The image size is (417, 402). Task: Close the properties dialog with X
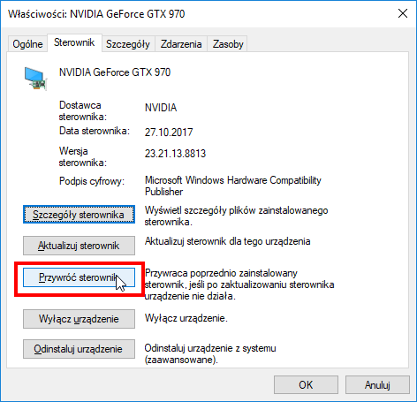(x=403, y=13)
